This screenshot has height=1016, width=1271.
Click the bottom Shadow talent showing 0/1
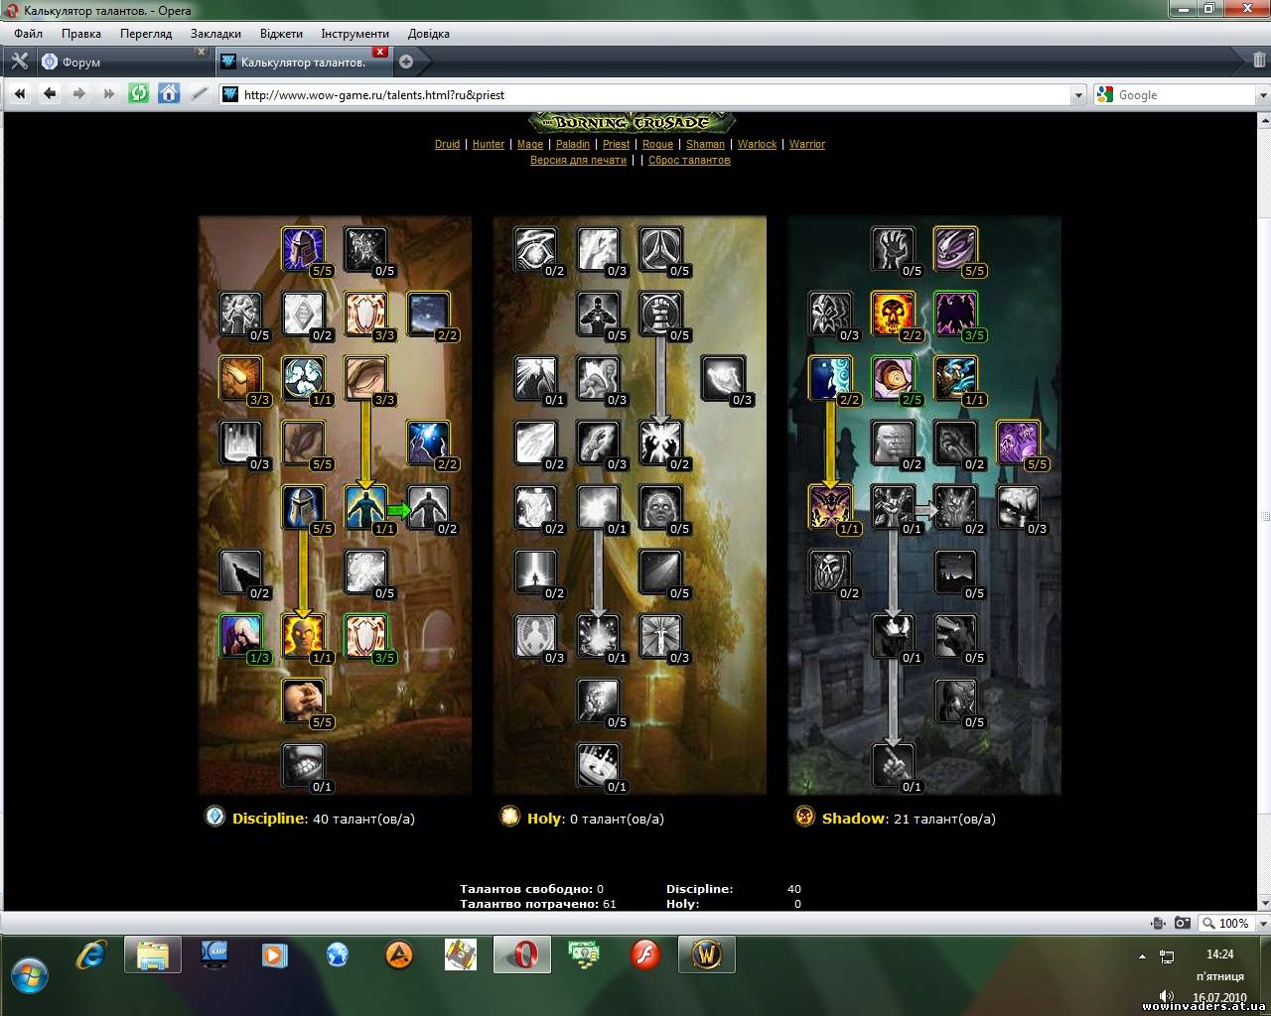click(x=893, y=765)
